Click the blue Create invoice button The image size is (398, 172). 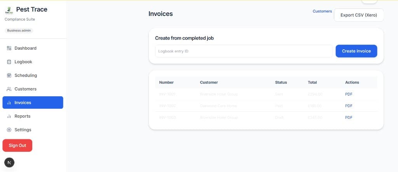click(356, 51)
